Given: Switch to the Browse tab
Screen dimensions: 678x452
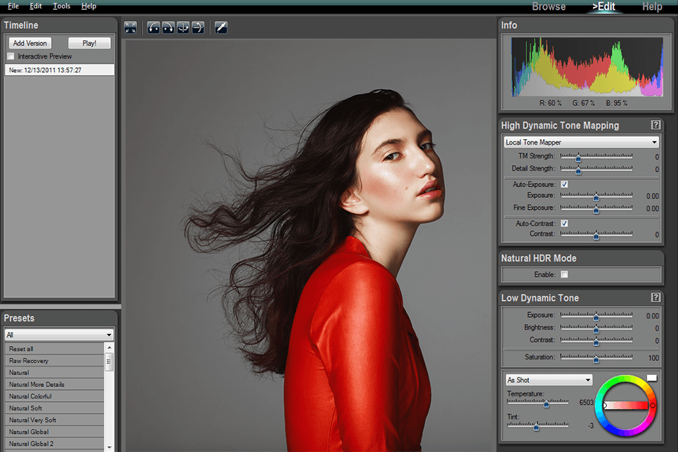Looking at the screenshot, I should point(549,6).
